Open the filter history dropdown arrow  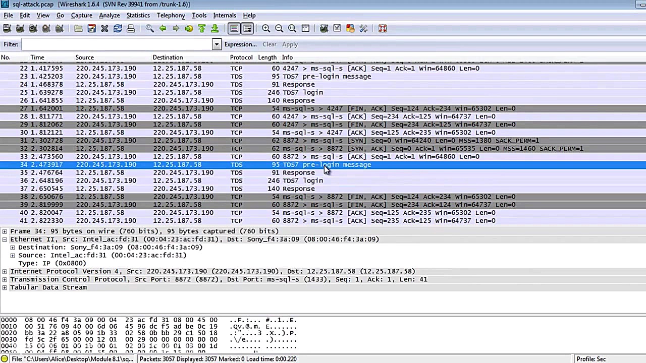pyautogui.click(x=217, y=44)
